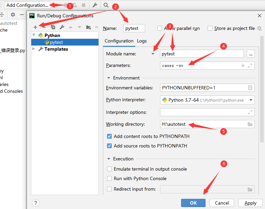Move configuration up with arrow icon
Viewport: 265px width, 209px height.
(x=71, y=27)
